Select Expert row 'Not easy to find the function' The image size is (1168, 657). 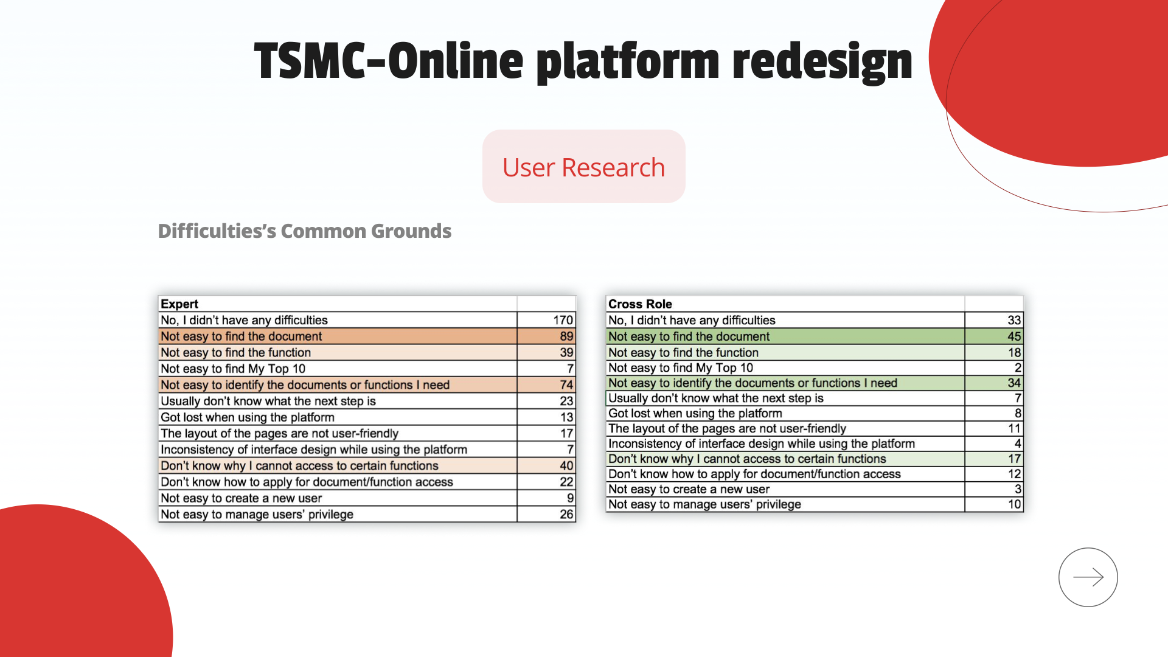click(x=367, y=352)
